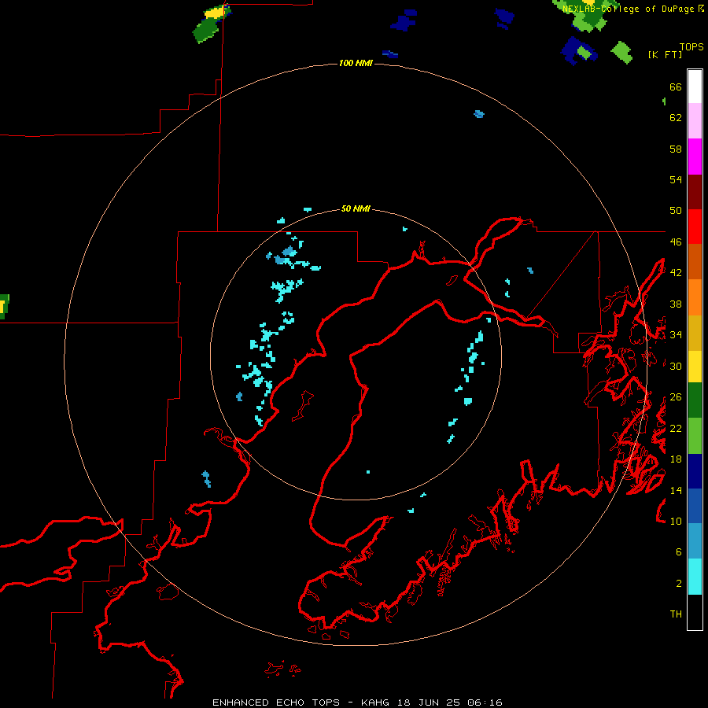Select legend value 34

676,335
